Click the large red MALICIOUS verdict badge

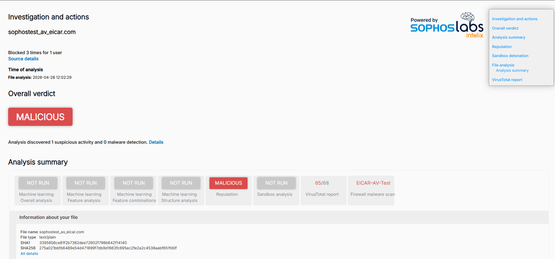(40, 117)
